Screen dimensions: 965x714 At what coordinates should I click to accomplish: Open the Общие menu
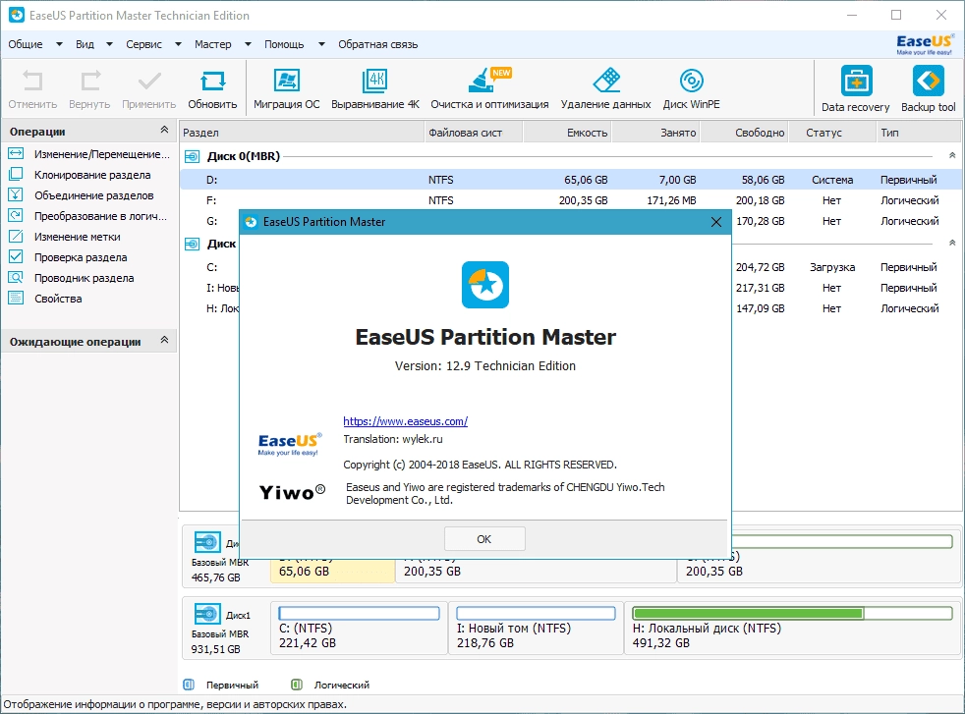(26, 44)
